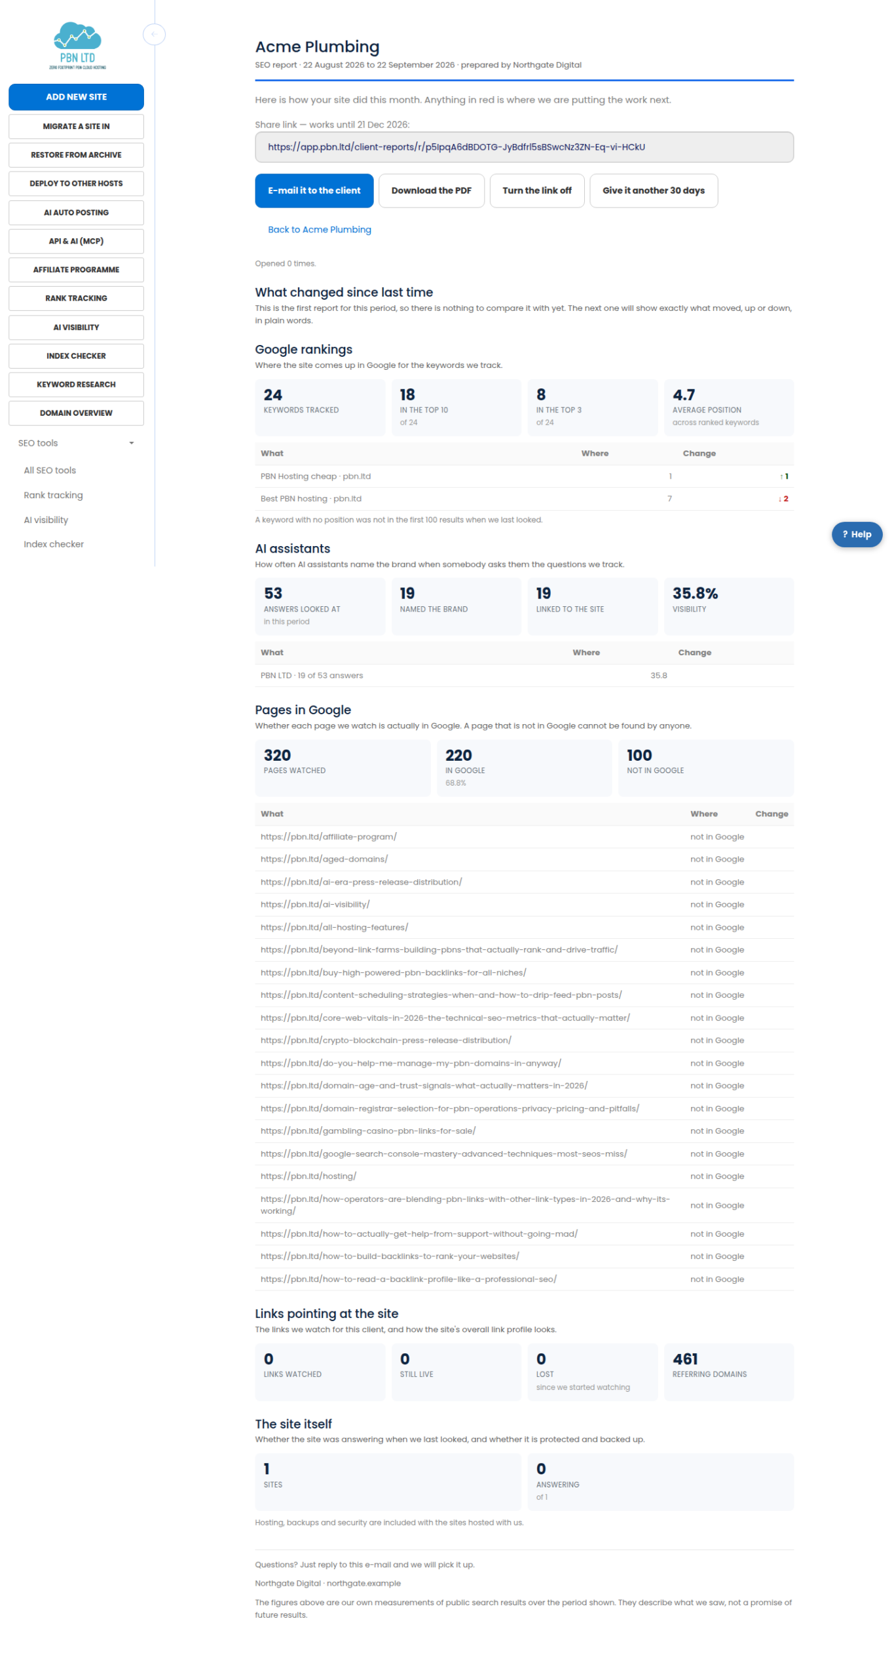Click the 18 IN THE TOP 10 card

[455, 406]
